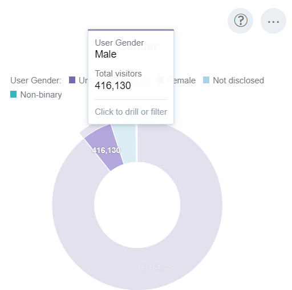Open the three-dot more options menu
The height and width of the screenshot is (290, 292).
click(273, 21)
